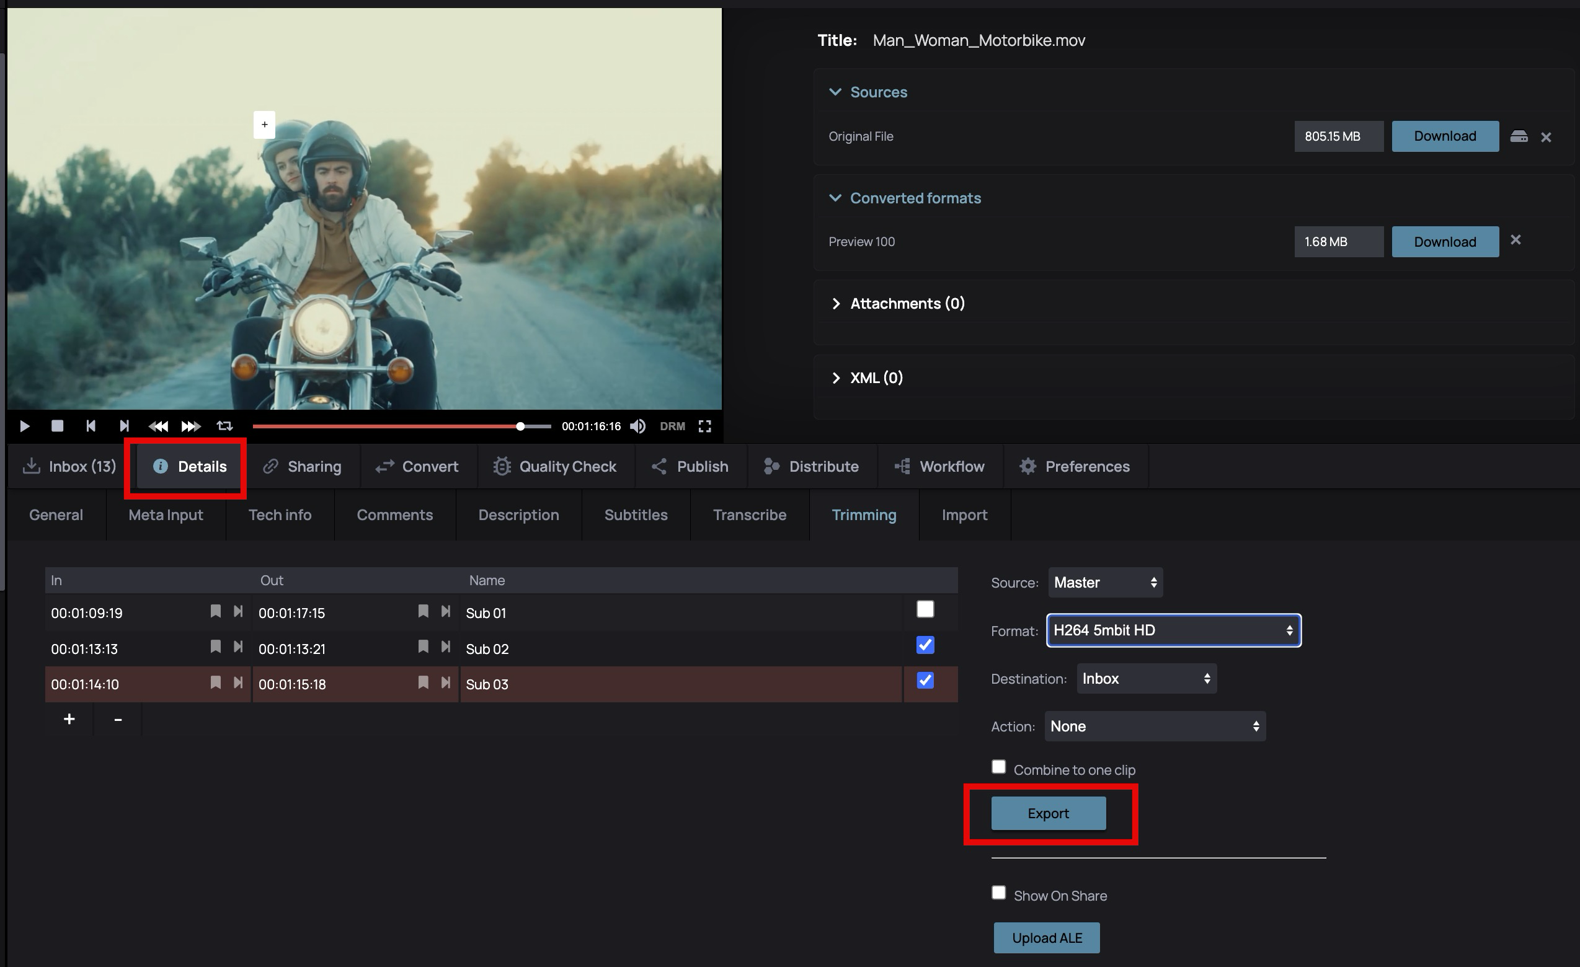This screenshot has width=1580, height=967.
Task: Open the Format dropdown H264 5mbit HD
Action: tap(1173, 630)
